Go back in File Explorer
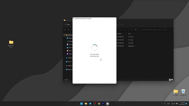 pyautogui.click(x=65, y=30)
